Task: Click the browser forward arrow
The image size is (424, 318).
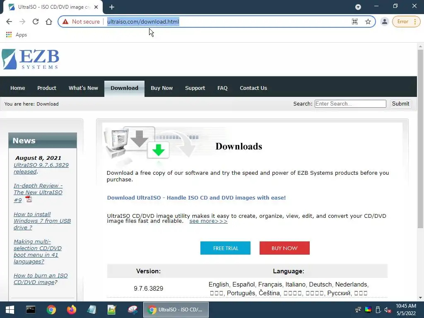Action: [22, 22]
